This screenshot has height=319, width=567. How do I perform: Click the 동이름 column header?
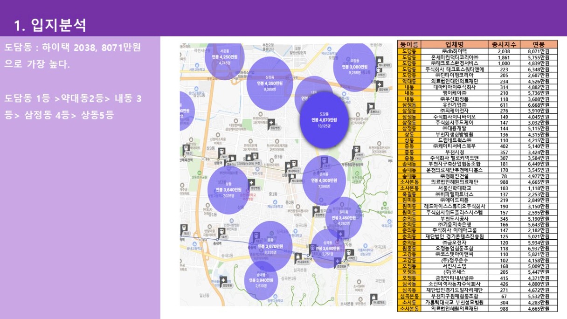tap(409, 44)
